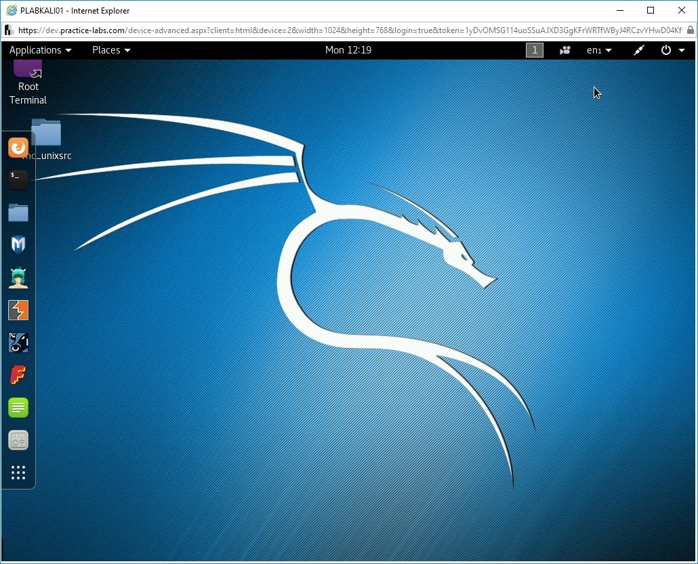The image size is (698, 564).
Task: Expand the power system menu
Action: pos(672,50)
